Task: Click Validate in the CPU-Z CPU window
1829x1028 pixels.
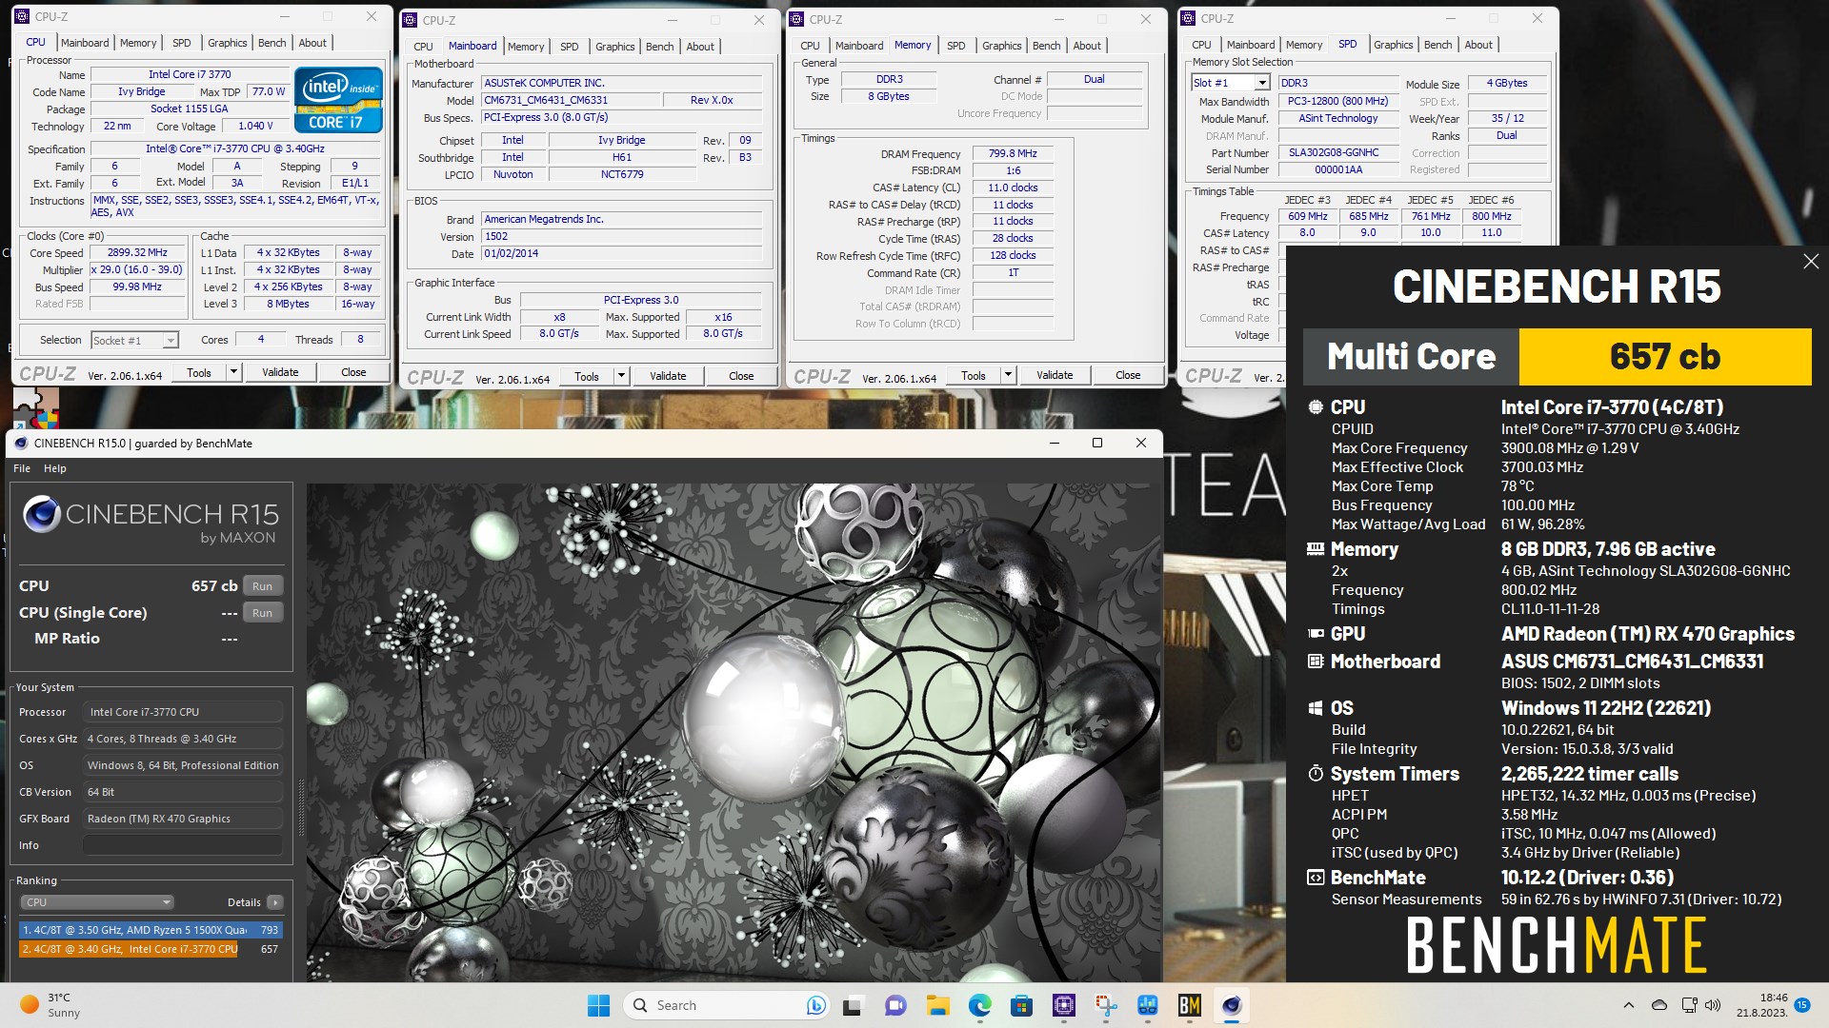Action: tap(280, 372)
